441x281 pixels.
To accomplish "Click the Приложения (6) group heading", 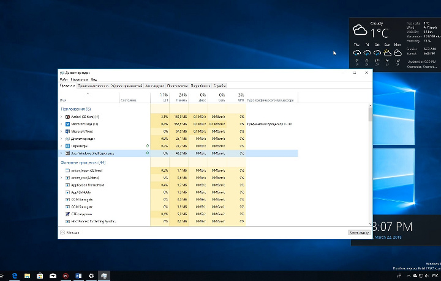I will click(x=76, y=109).
